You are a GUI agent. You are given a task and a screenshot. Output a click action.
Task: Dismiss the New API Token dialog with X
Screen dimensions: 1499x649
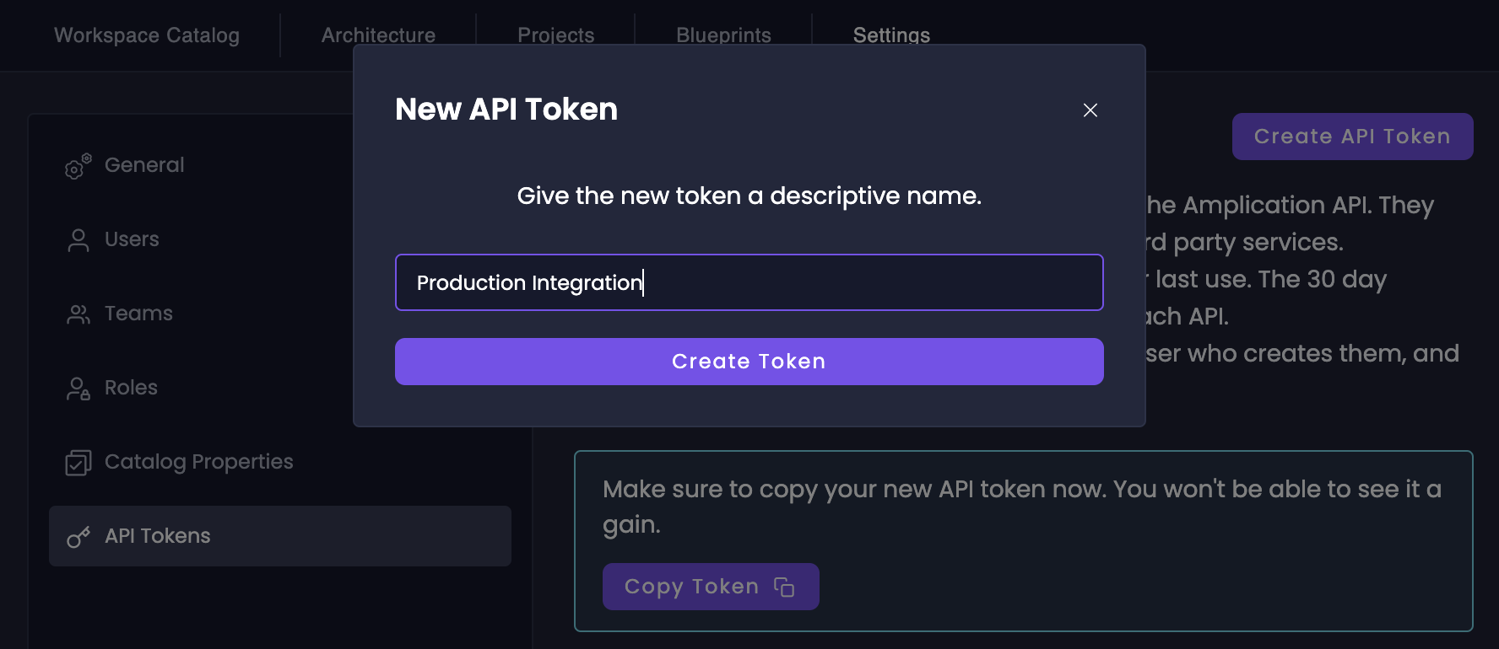(x=1090, y=110)
